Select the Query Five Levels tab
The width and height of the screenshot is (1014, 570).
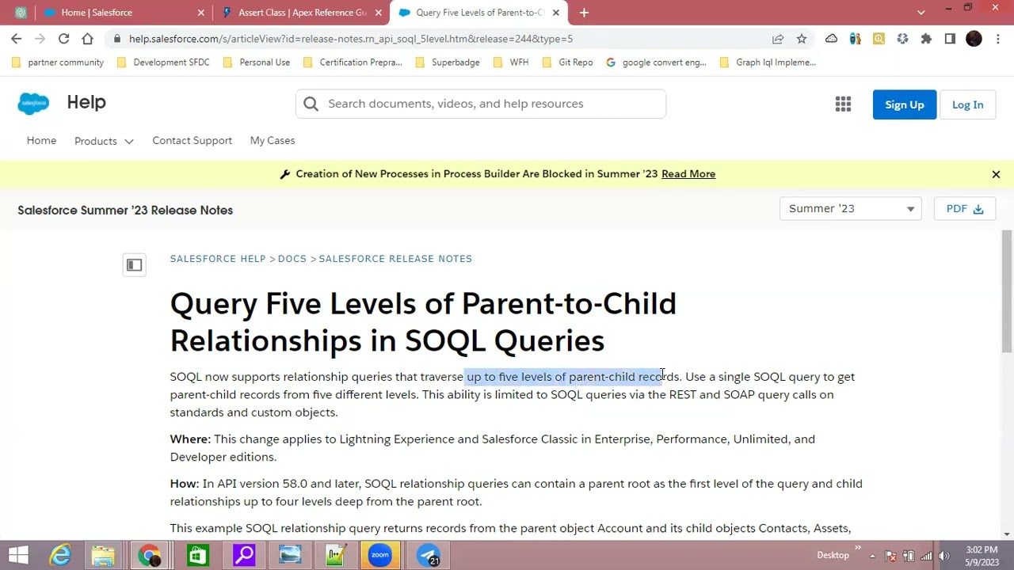click(480, 13)
